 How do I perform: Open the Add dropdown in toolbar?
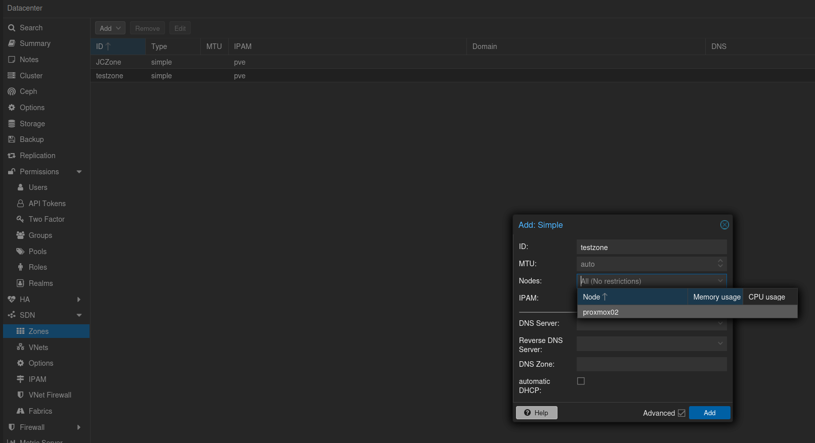pos(110,28)
